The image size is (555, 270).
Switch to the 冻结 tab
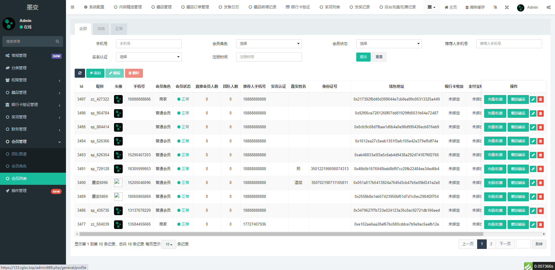[x=101, y=29]
